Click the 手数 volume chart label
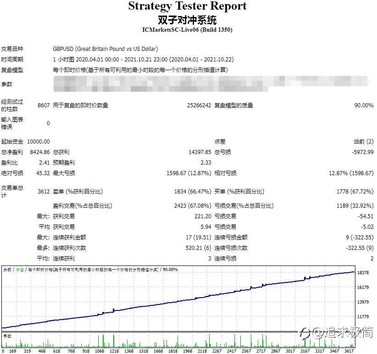 (x=7, y=336)
